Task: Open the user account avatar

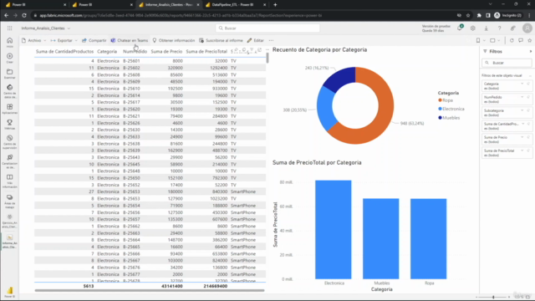Action: pos(527,28)
